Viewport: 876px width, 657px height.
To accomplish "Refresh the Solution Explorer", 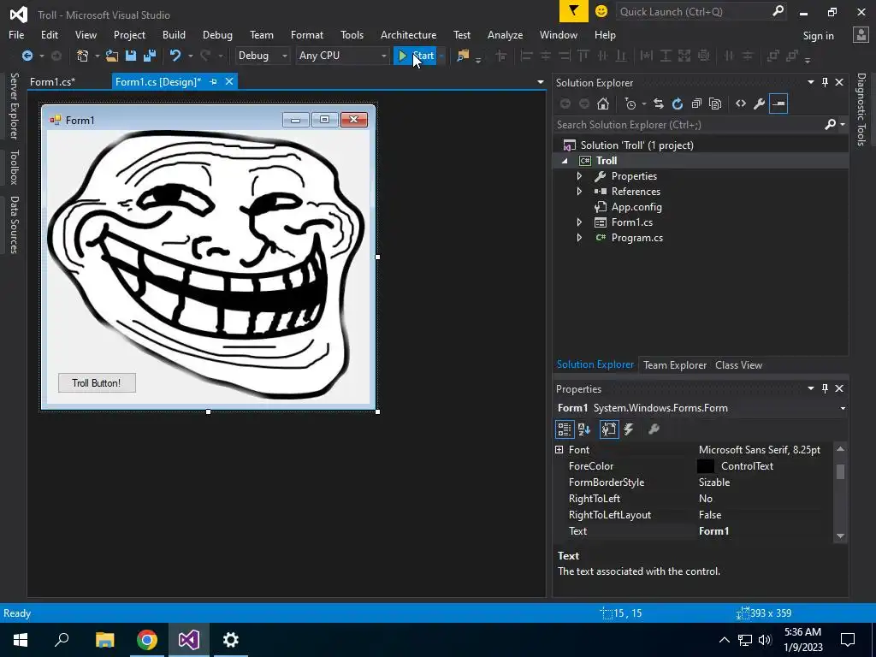I will [678, 104].
